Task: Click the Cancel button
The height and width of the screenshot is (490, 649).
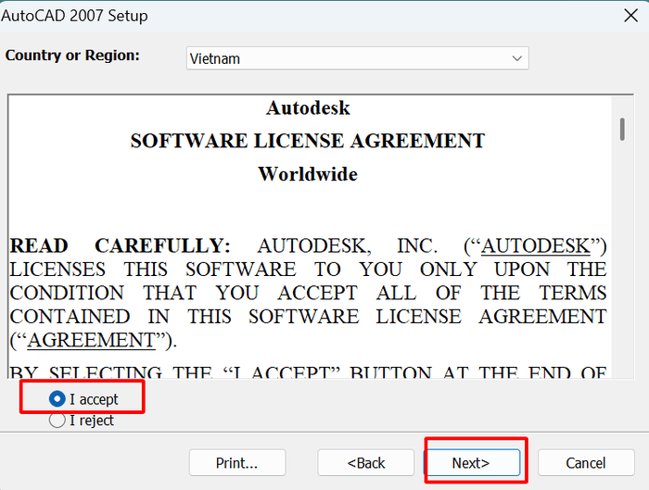Action: (586, 463)
